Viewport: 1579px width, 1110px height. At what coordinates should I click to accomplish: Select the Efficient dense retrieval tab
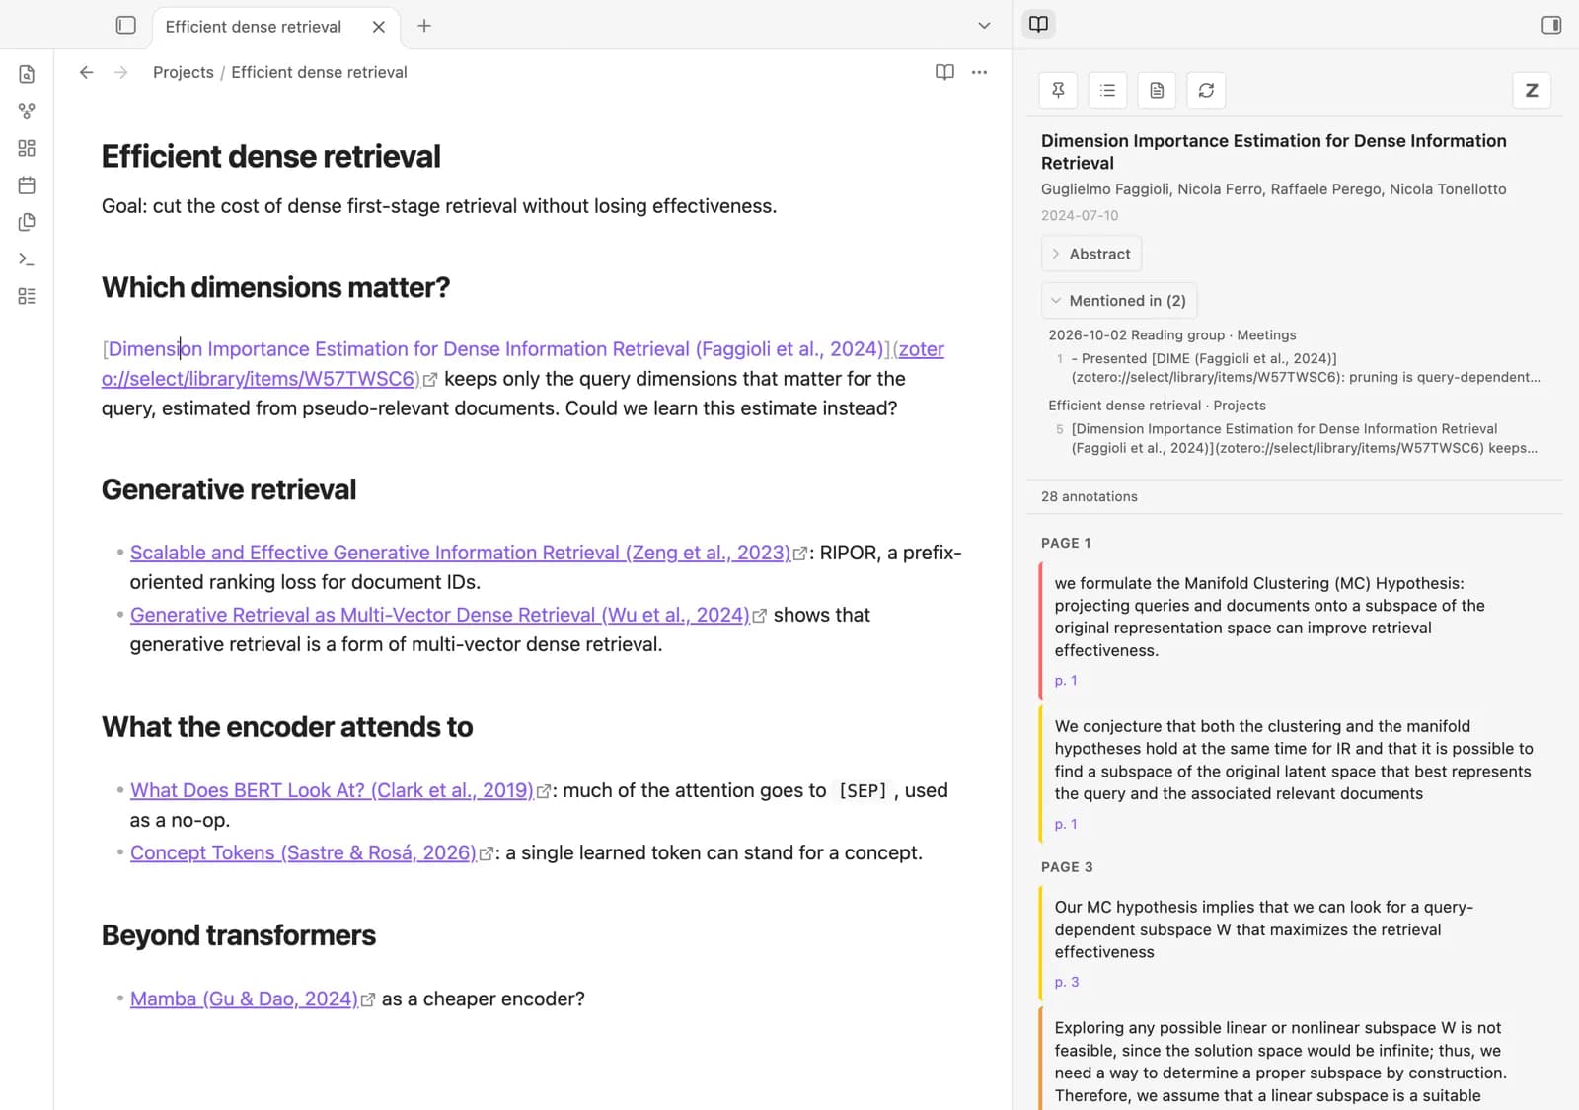click(x=254, y=27)
